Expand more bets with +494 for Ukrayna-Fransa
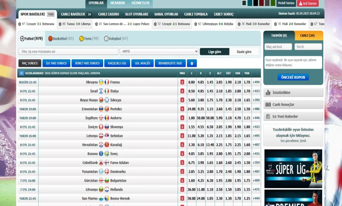 [256, 82]
